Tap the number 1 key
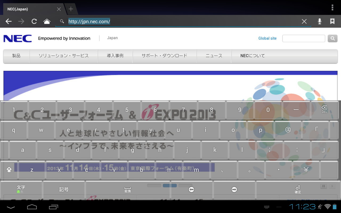 point(14,110)
